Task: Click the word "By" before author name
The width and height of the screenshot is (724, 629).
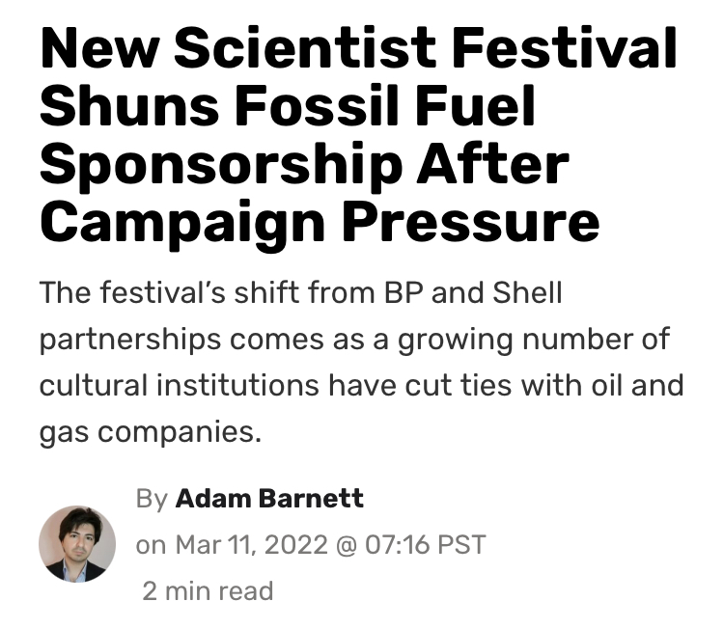Action: 152,499
